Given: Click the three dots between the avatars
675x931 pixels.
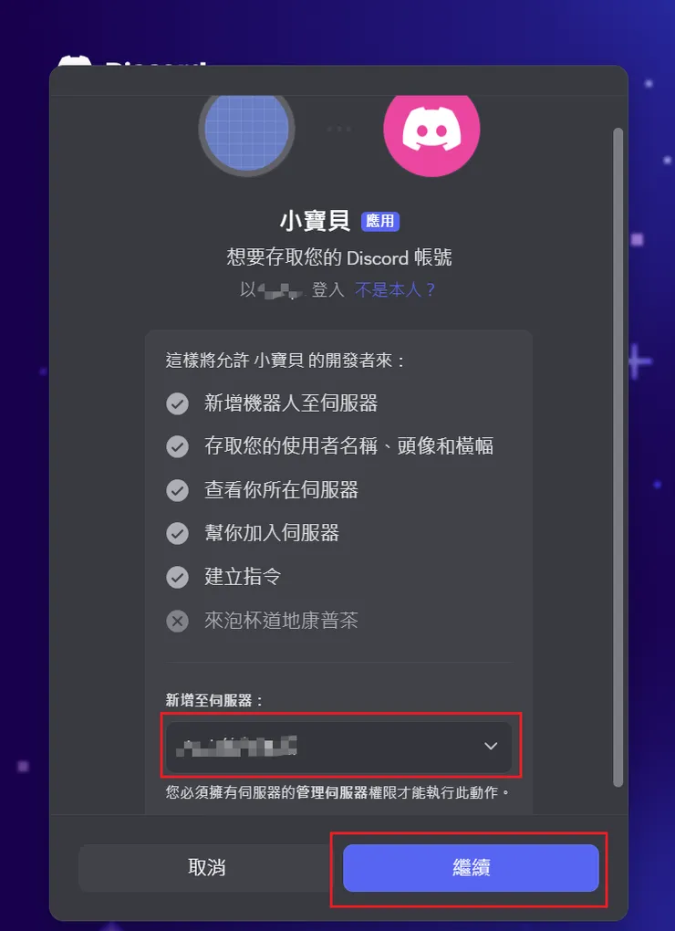Looking at the screenshot, I should coord(338,129).
